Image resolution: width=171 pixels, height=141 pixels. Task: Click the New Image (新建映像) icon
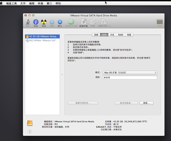click(84, 22)
